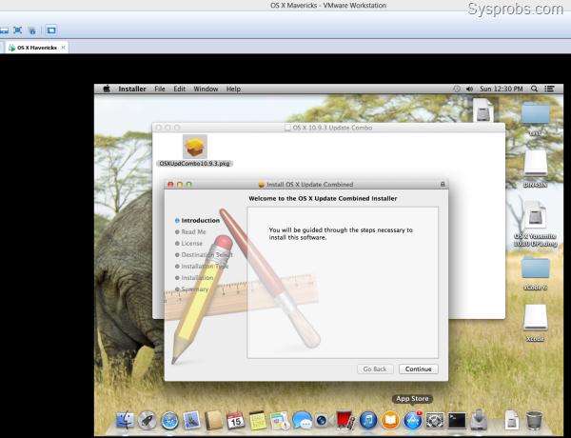Viewport: 571px width, 438px height.
Task: Click the License installer step
Action: coord(191,244)
